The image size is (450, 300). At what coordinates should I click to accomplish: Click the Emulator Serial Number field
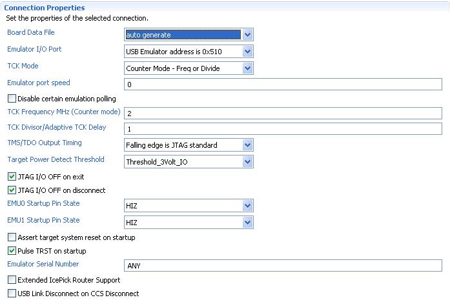[283, 265]
